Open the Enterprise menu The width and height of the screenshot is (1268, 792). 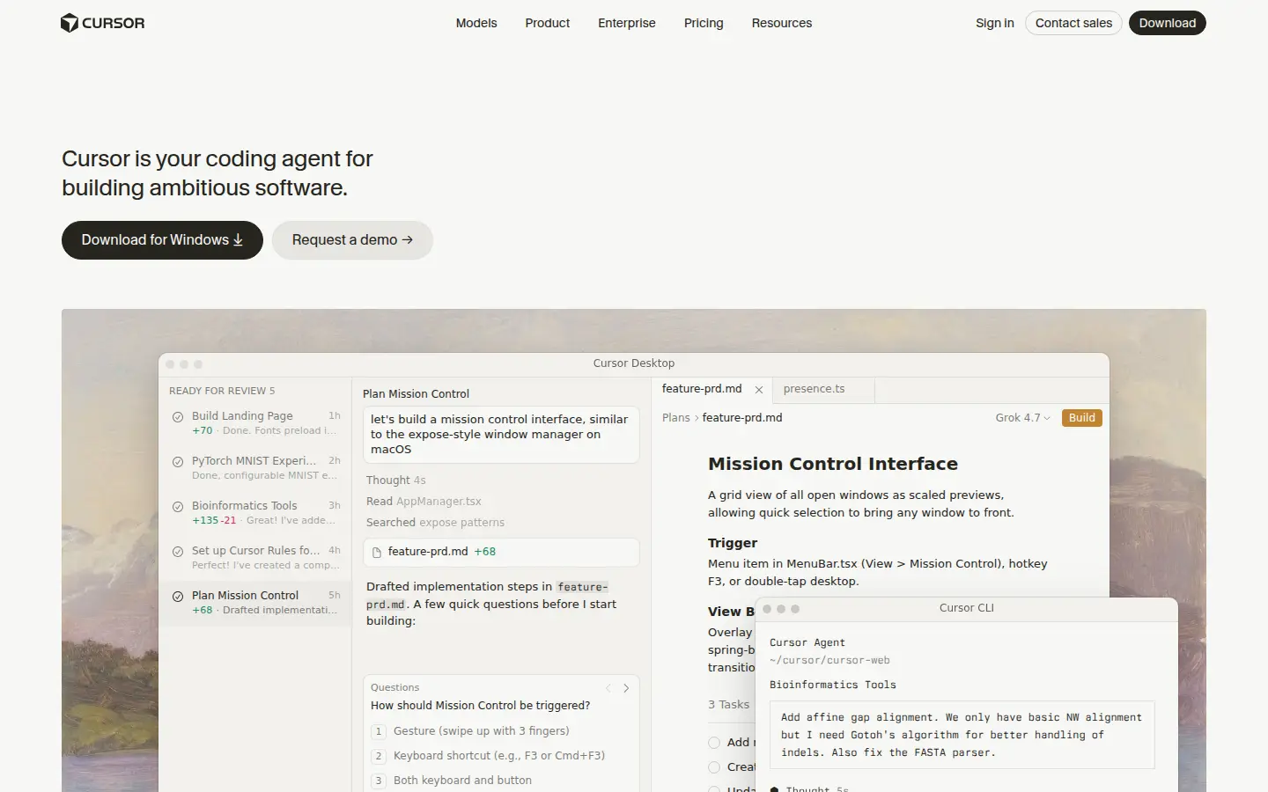[x=627, y=23]
